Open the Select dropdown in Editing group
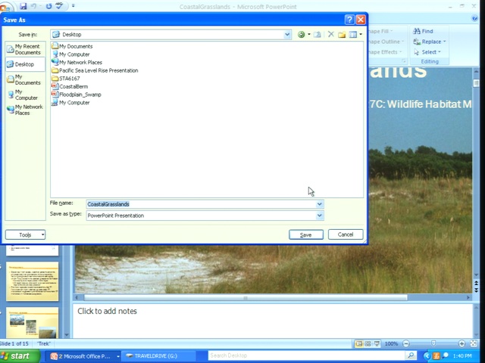The width and height of the screenshot is (485, 363). 427,52
